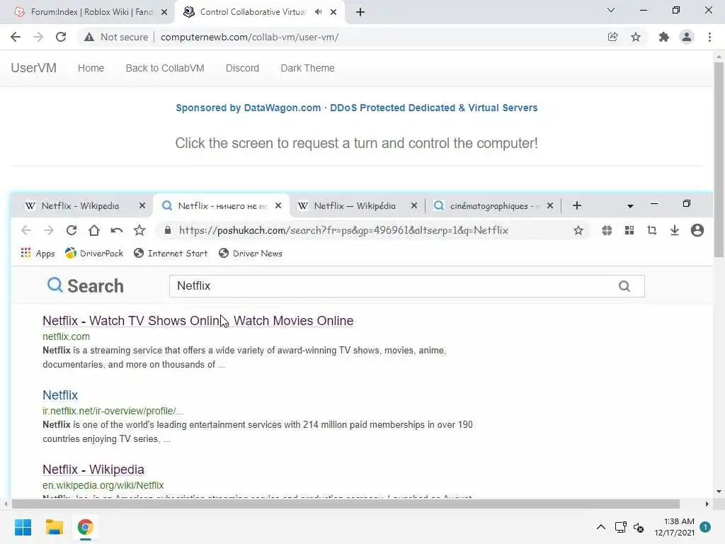725x544 pixels.
Task: Open Netflix - Watch TV Shows Online result
Action: click(198, 321)
